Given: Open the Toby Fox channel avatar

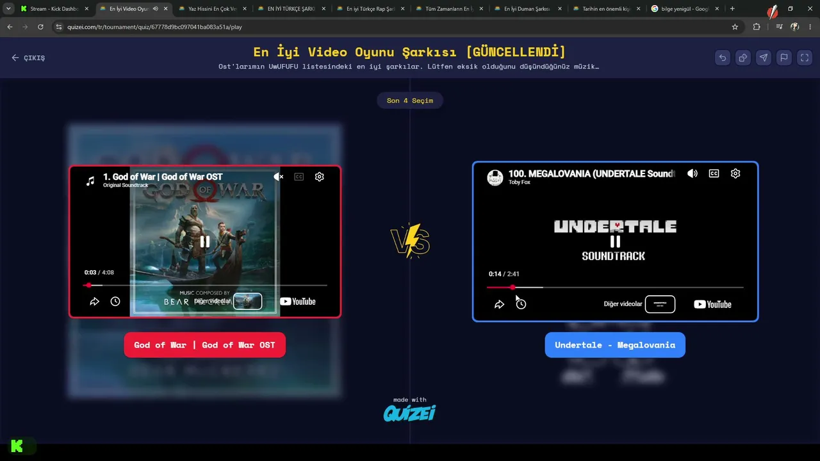Looking at the screenshot, I should click(x=495, y=177).
